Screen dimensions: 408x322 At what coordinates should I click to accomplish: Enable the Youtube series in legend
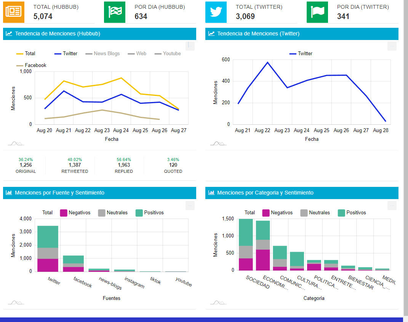(168, 54)
